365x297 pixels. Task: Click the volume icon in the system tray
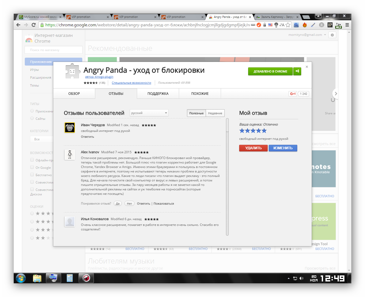tap(301, 278)
